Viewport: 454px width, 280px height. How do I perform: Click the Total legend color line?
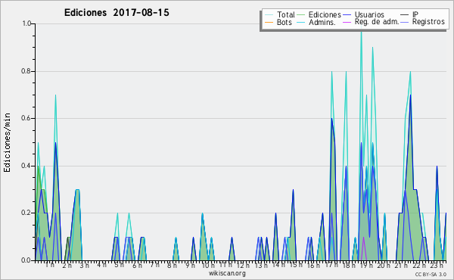(269, 15)
